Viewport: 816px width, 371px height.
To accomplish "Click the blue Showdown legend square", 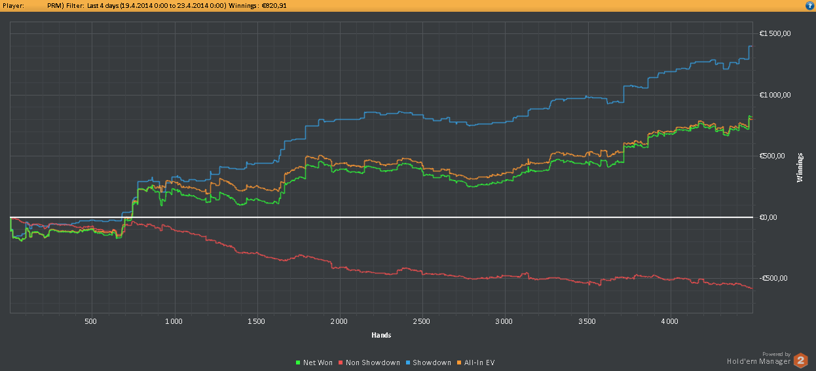I will coord(407,362).
